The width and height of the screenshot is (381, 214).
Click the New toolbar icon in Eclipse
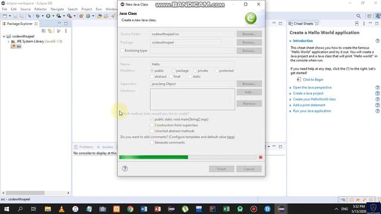(x=5, y=16)
